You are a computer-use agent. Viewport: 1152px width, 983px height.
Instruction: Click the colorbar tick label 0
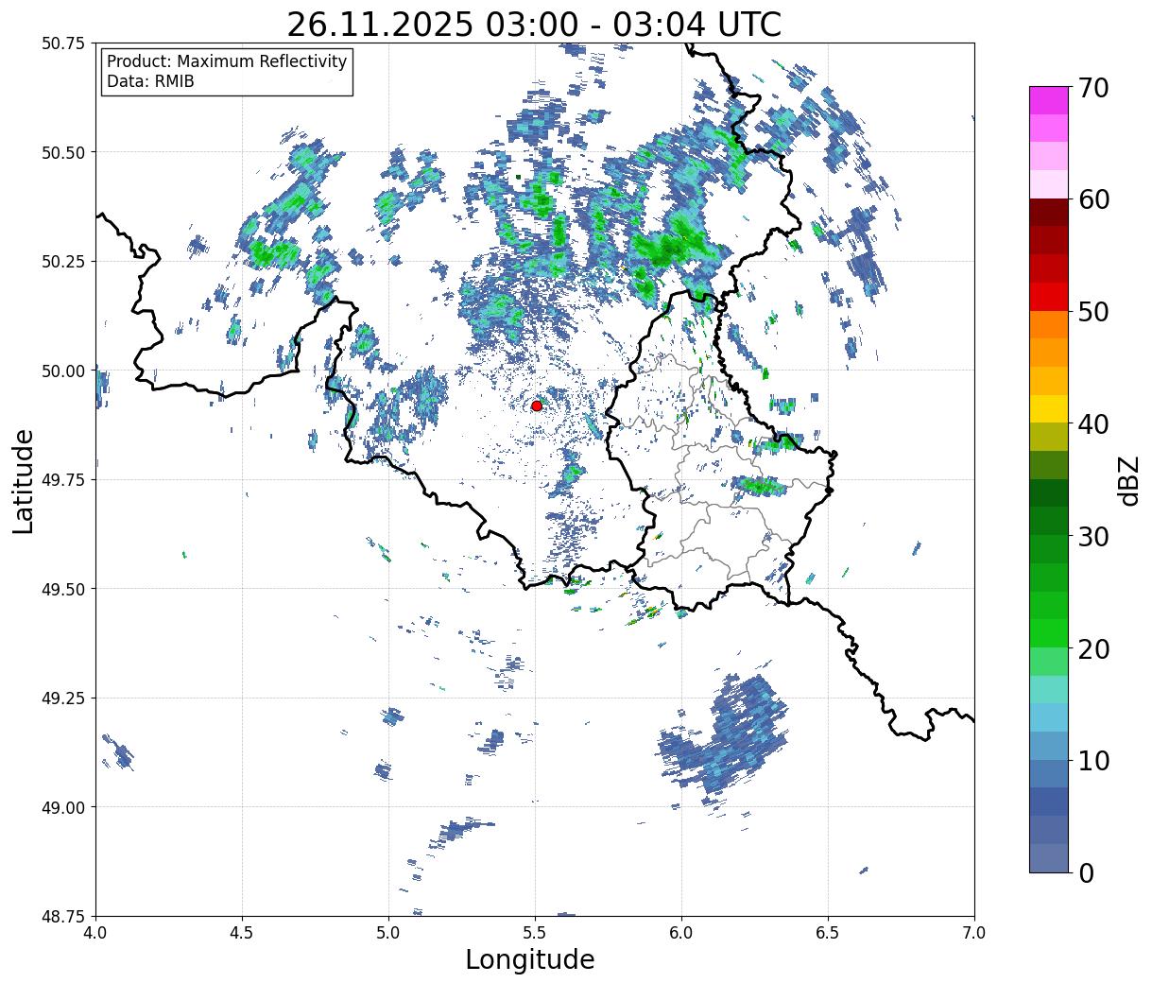[x=1086, y=872]
